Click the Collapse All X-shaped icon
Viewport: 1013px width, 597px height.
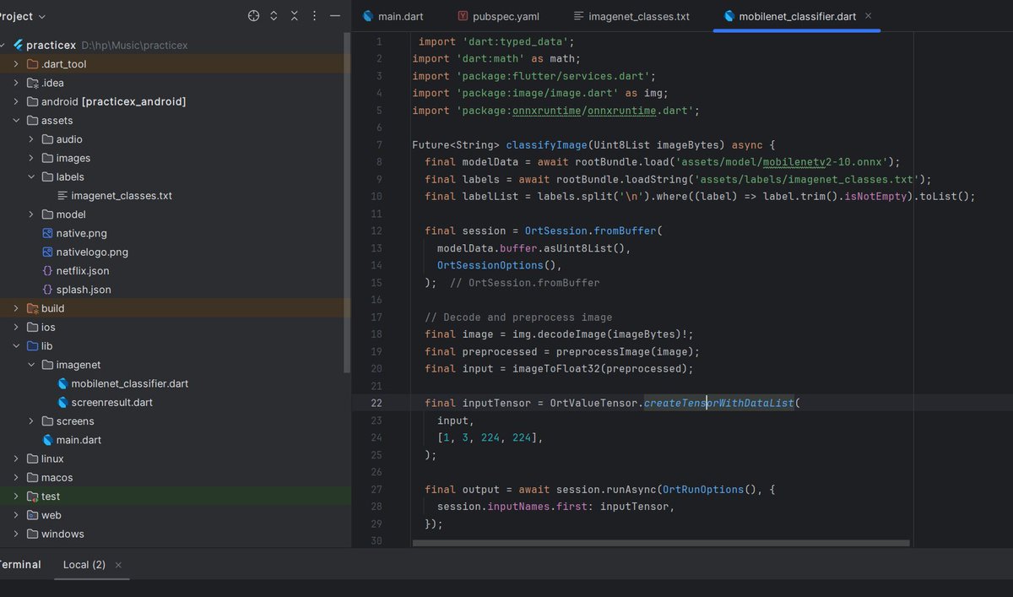coord(295,16)
